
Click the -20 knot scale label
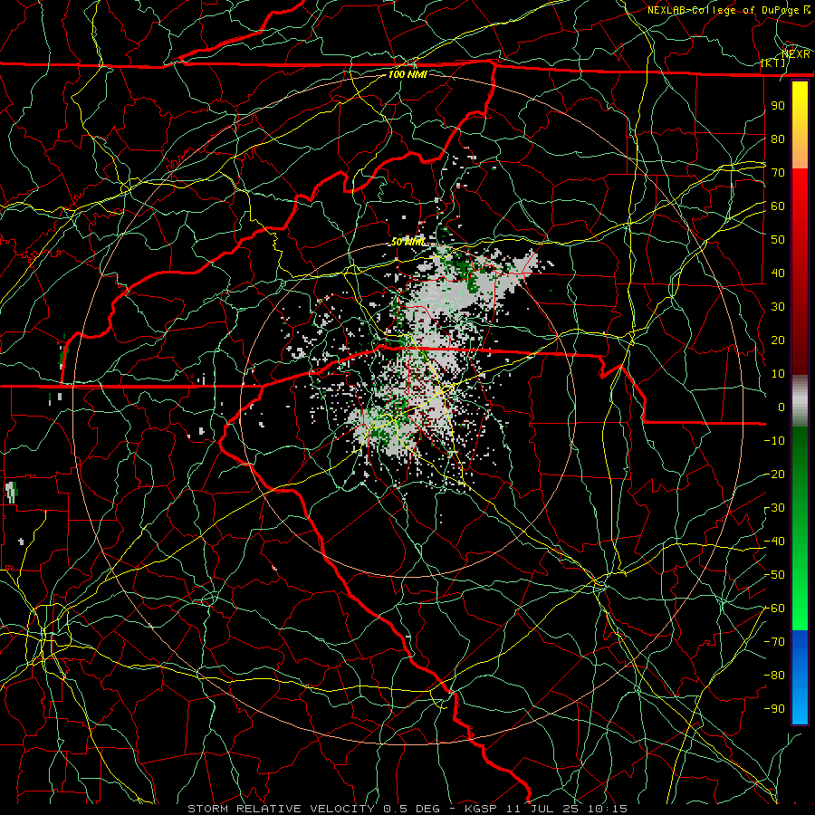(774, 474)
